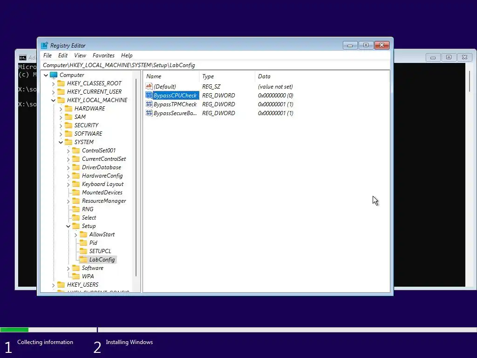Screen dimensions: 477x358
Task: Sort values by Data column header
Action: (x=322, y=76)
